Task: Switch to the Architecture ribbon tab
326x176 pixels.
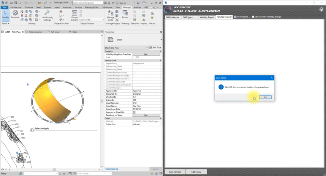Action: [16, 8]
